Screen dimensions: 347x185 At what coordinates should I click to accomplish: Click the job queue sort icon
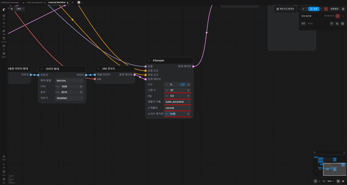point(337,23)
